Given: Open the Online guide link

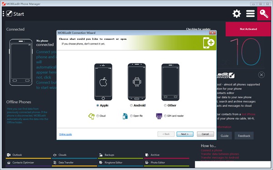Looking at the screenshot, I should coord(66,134).
